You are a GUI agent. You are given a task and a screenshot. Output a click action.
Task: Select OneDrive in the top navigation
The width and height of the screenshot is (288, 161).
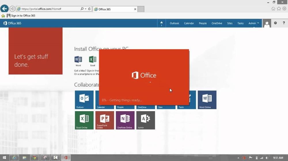point(217,23)
